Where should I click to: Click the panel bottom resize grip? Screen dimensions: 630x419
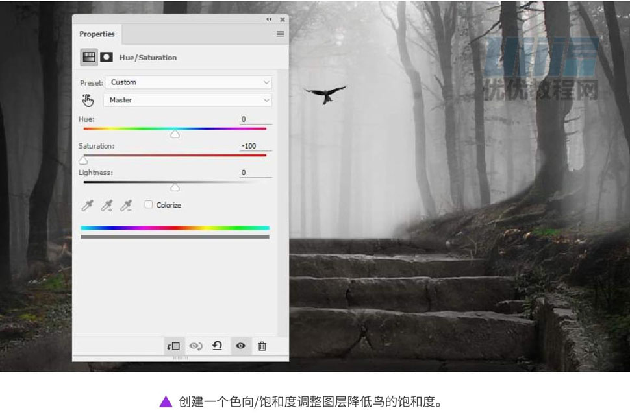(x=181, y=357)
